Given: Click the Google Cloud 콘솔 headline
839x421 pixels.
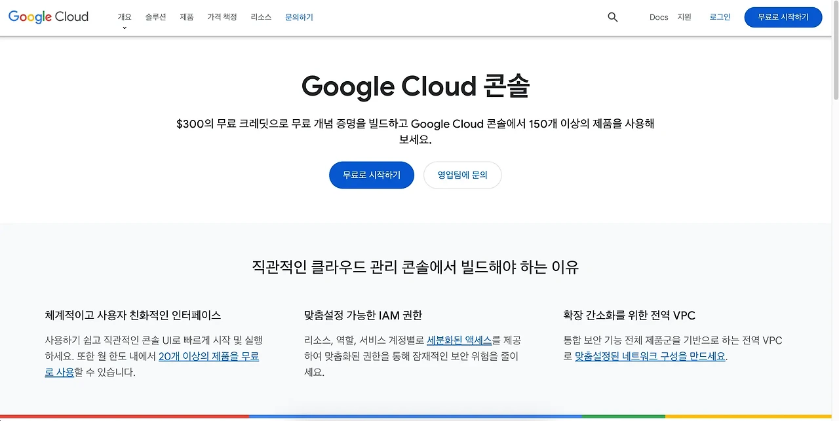Looking at the screenshot, I should tap(416, 86).
